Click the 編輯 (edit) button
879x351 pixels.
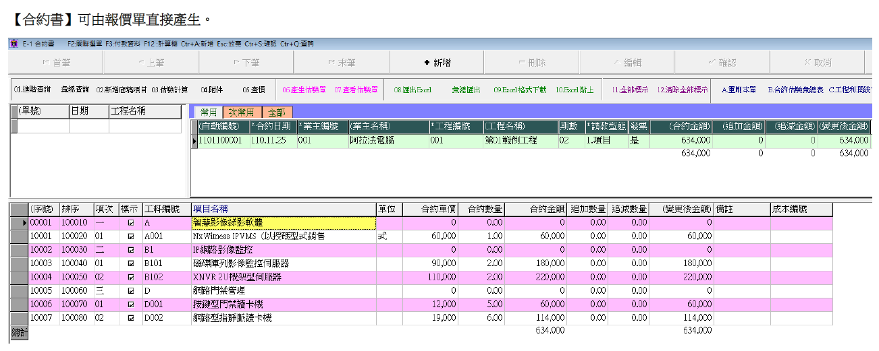point(627,63)
